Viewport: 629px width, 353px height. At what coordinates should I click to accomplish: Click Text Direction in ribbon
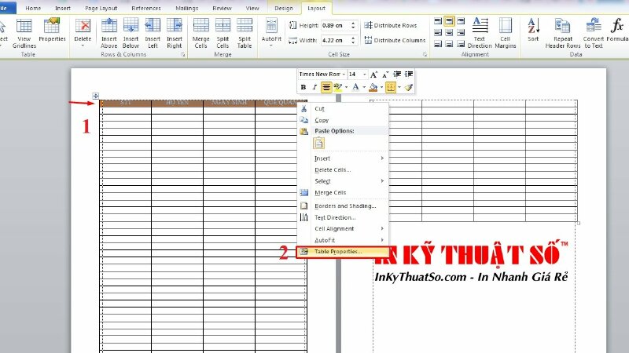click(x=480, y=33)
